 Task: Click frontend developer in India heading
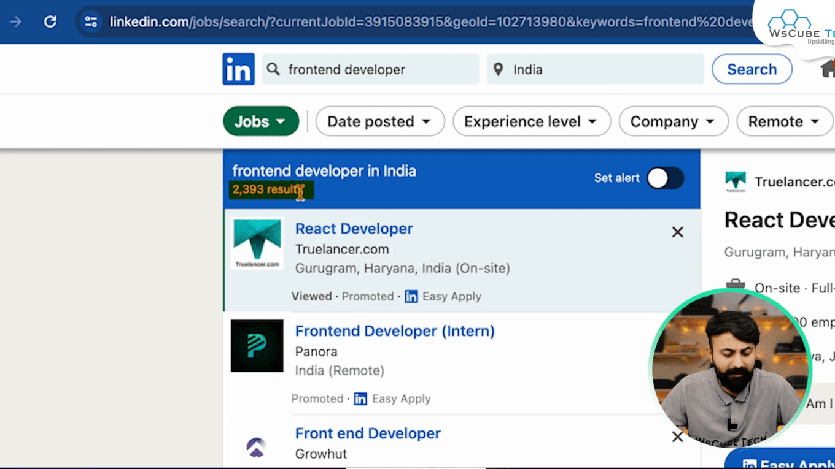click(324, 171)
